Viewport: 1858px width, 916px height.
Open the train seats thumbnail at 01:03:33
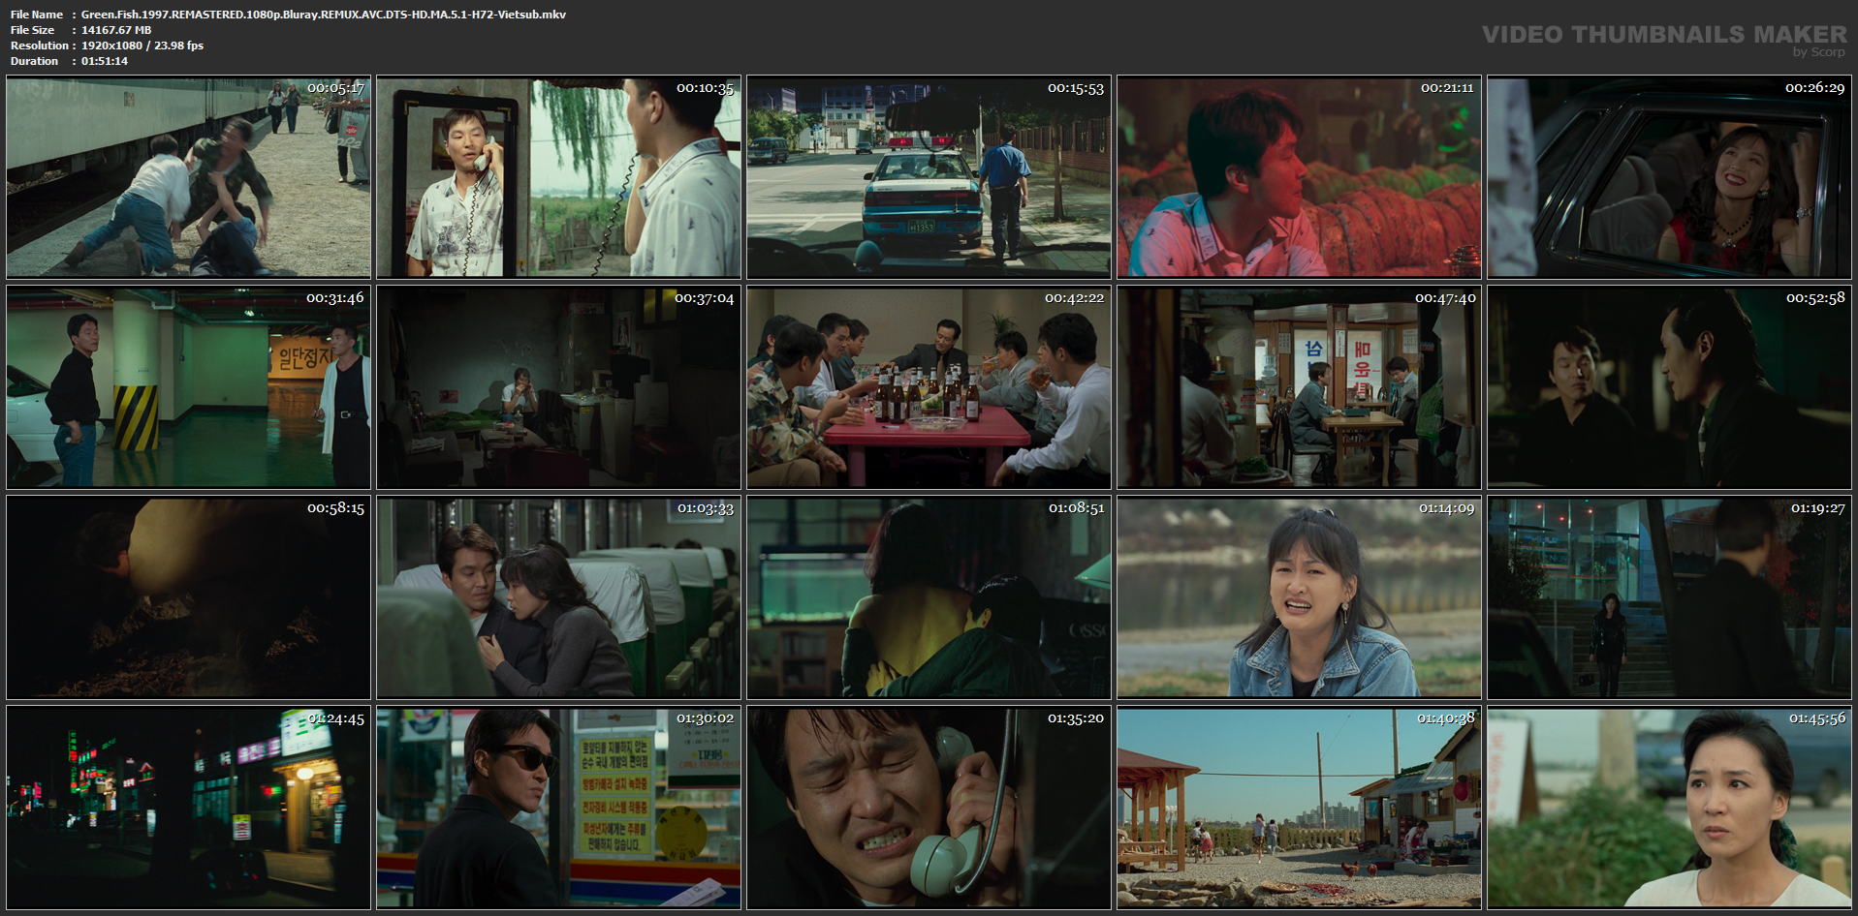coord(558,597)
